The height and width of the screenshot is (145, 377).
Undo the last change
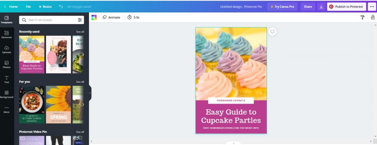(x=61, y=7)
